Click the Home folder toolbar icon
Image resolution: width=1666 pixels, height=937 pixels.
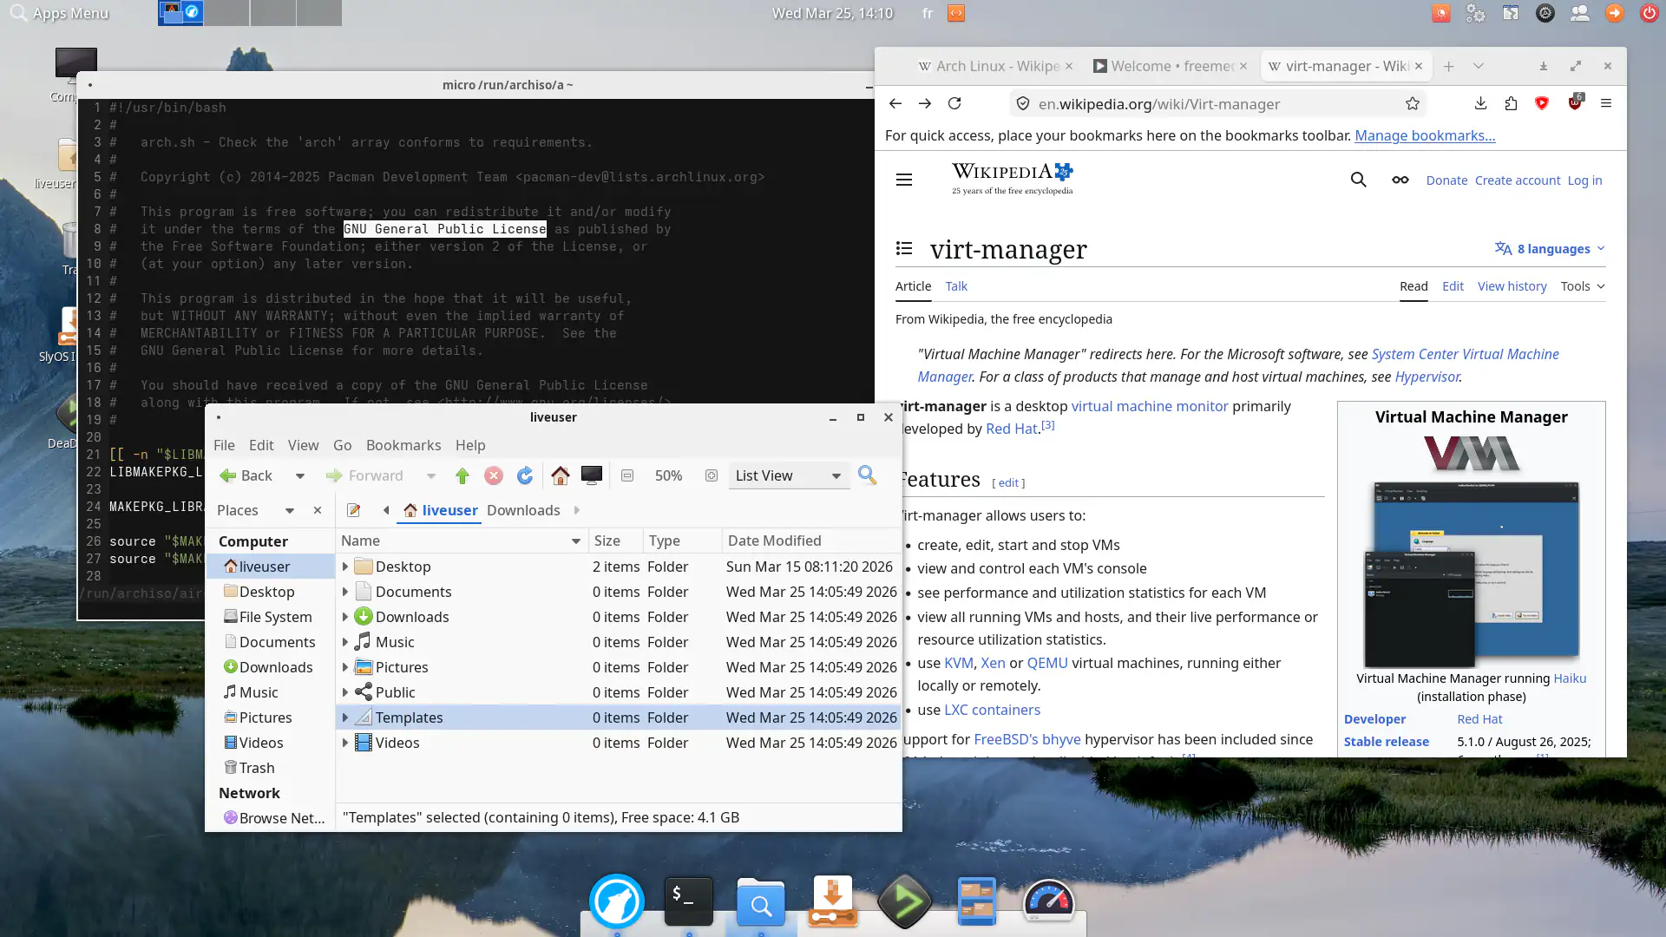pos(560,475)
